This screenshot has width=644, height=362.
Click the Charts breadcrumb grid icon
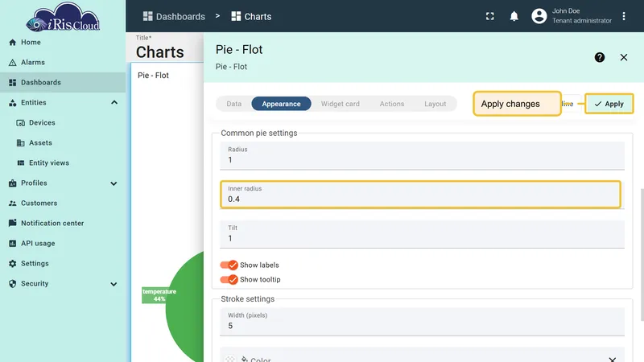click(236, 16)
